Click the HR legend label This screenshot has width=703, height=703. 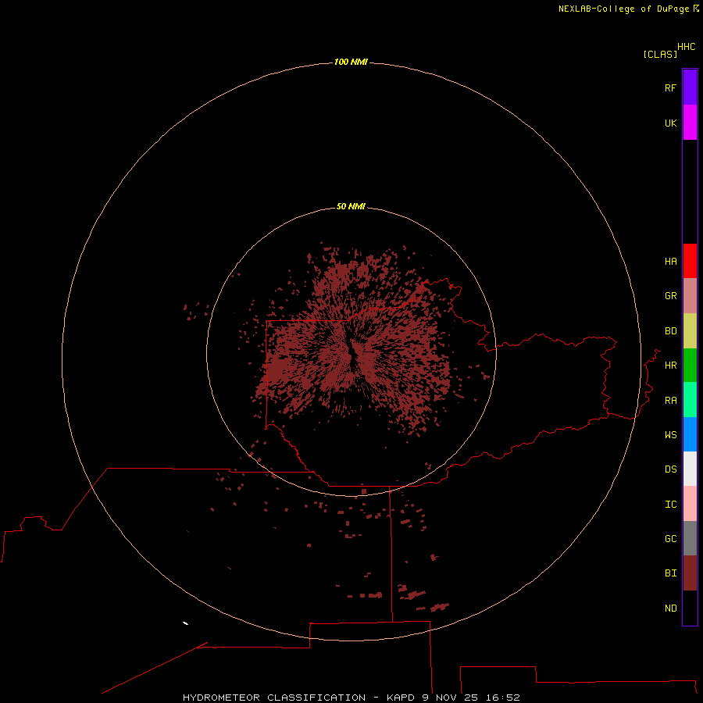(x=670, y=366)
